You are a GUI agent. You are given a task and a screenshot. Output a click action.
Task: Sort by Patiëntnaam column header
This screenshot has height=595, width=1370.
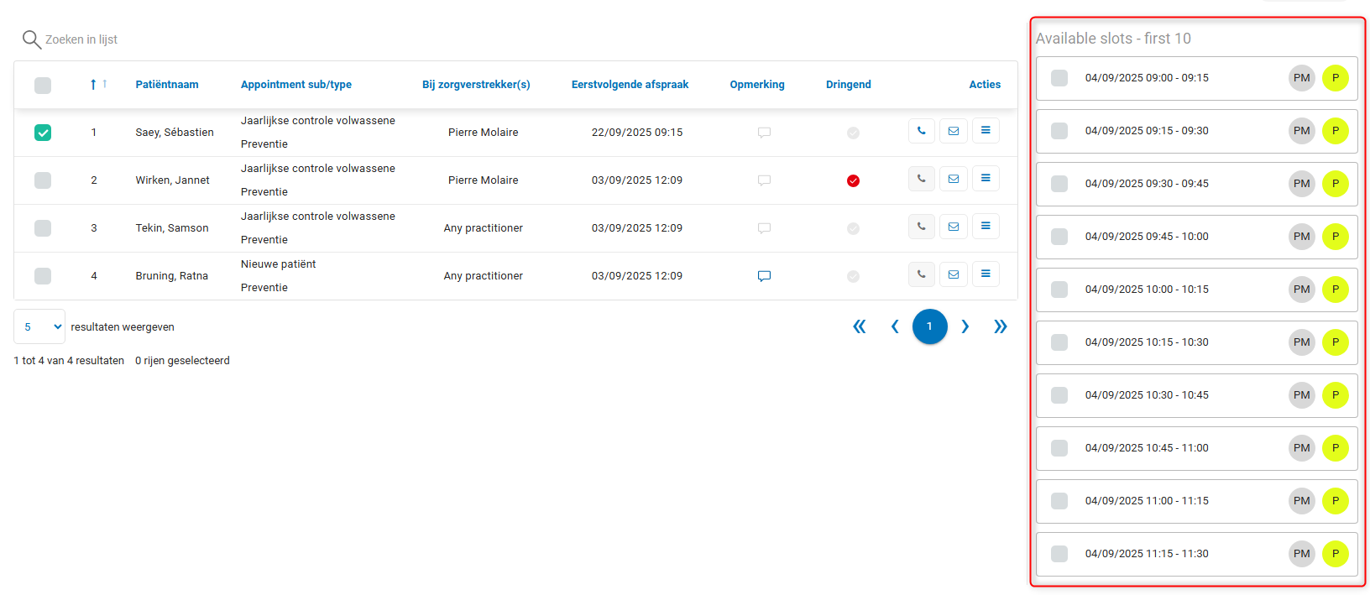point(167,85)
